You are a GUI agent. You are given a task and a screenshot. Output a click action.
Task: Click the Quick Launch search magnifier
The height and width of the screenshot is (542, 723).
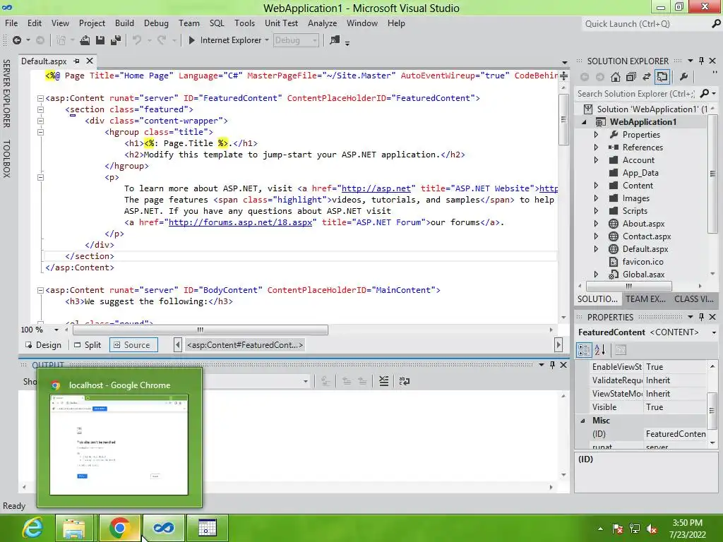point(716,24)
